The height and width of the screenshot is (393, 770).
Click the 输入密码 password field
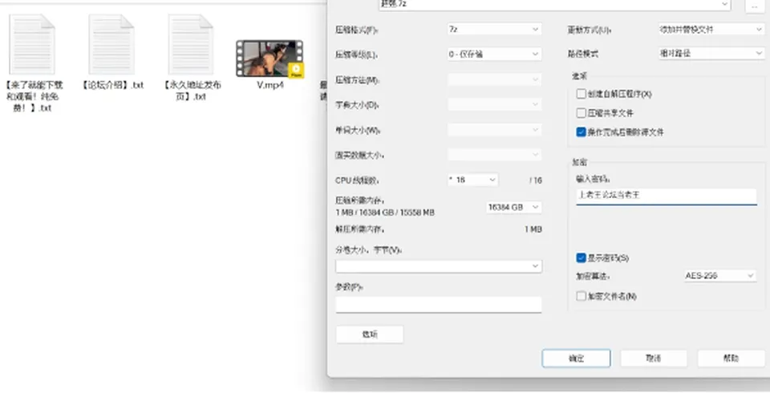tap(667, 196)
